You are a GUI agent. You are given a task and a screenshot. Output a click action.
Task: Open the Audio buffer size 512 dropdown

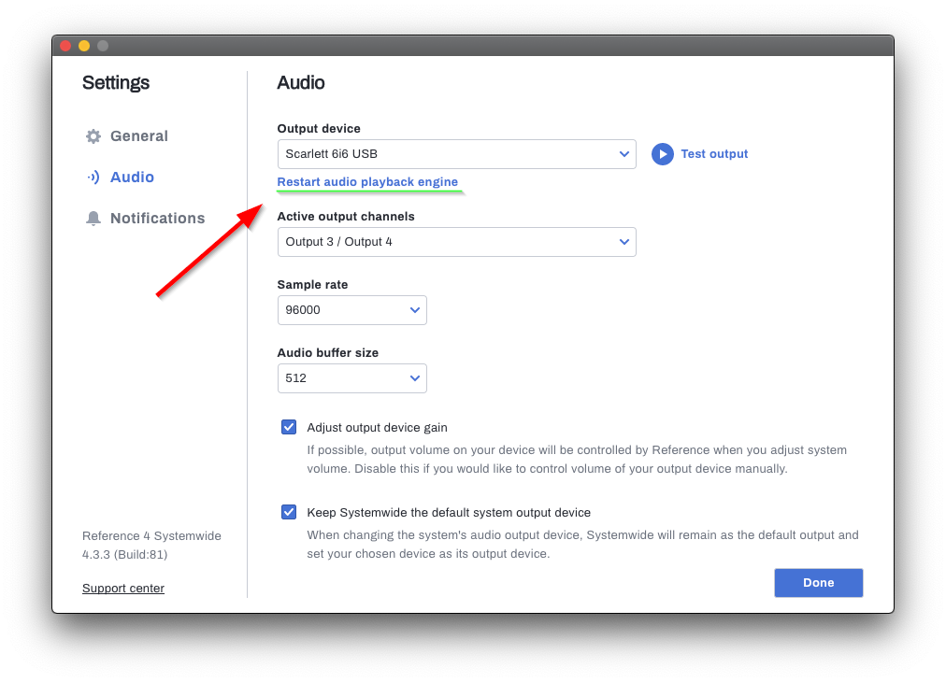click(351, 378)
